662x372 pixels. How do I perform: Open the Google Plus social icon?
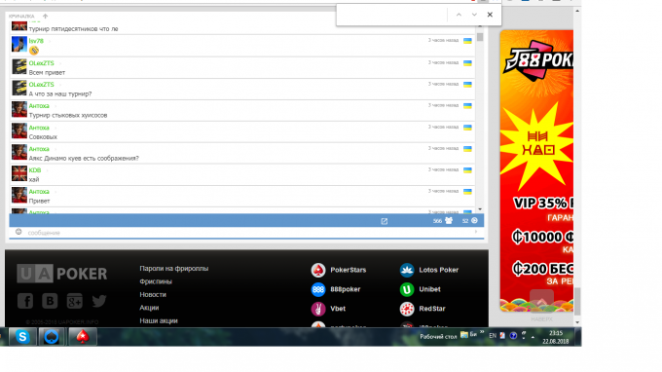(75, 301)
